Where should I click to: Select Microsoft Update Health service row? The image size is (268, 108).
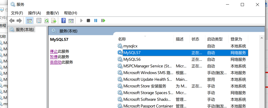(x=182, y=79)
